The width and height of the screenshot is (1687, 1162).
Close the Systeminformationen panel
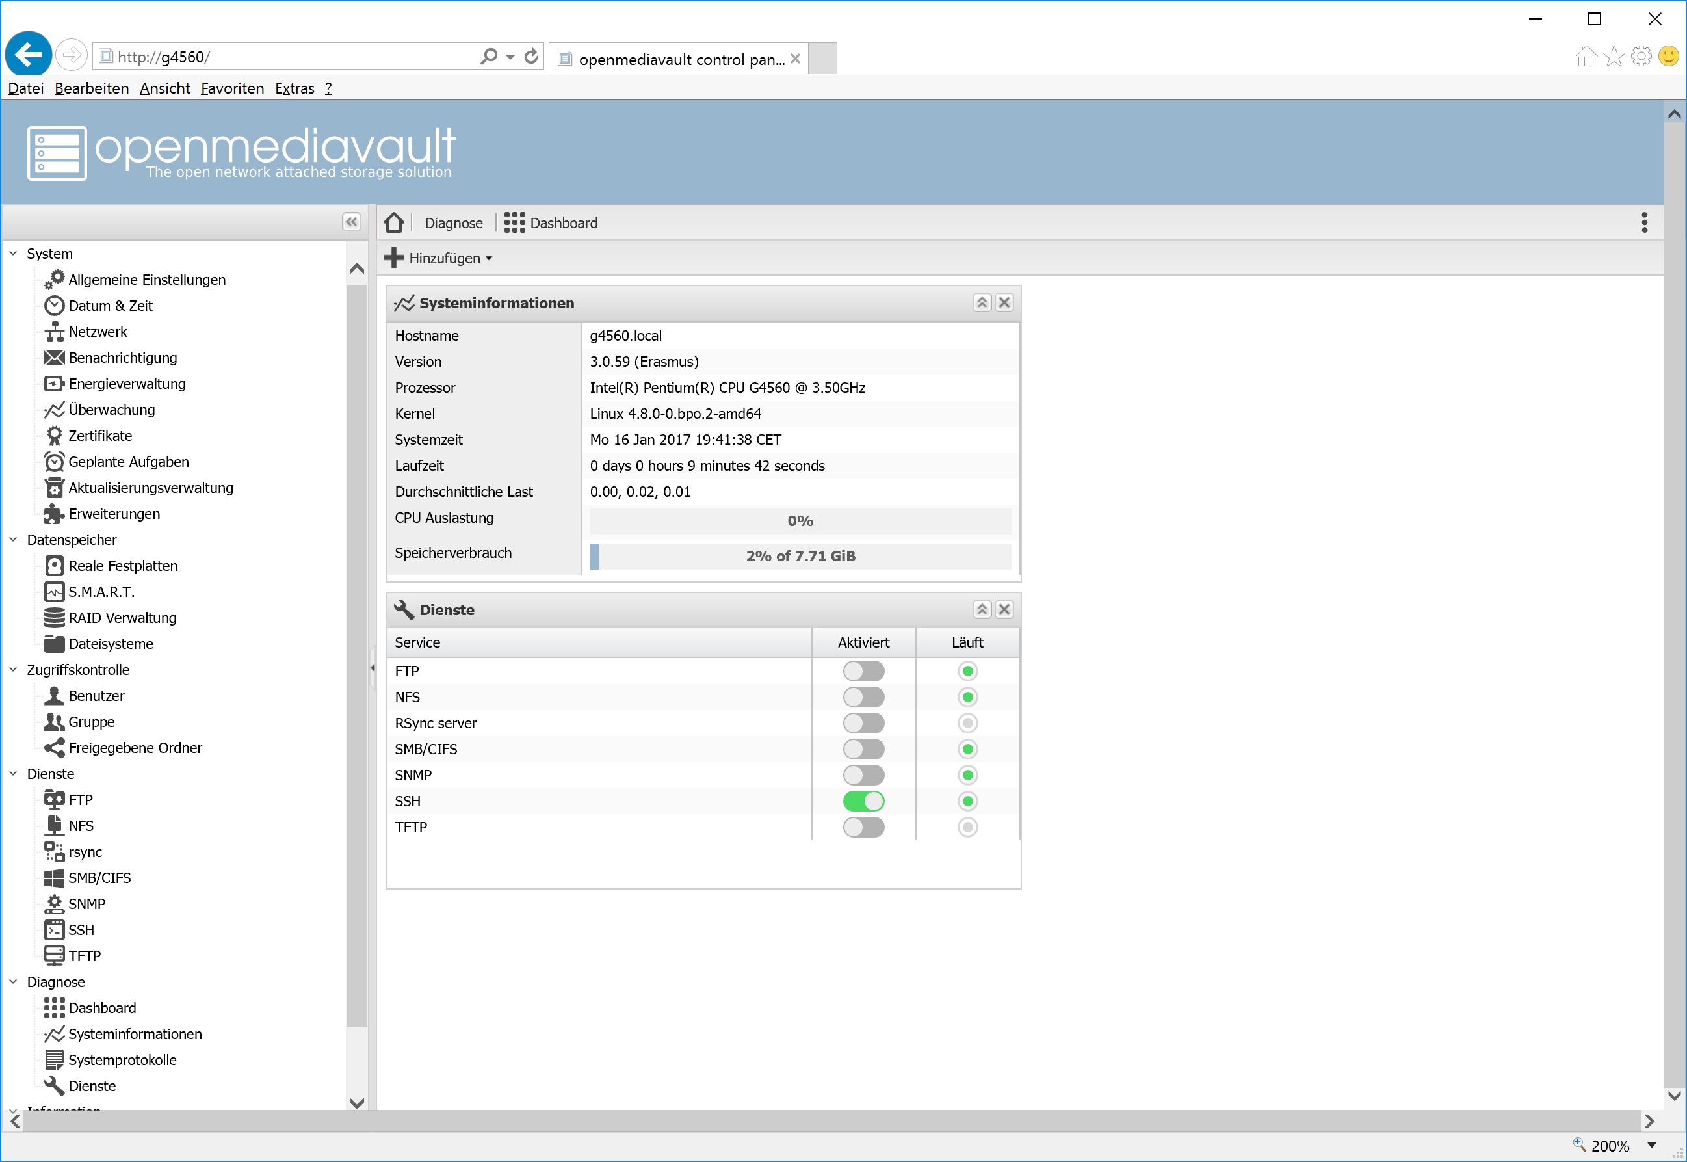click(x=1004, y=303)
